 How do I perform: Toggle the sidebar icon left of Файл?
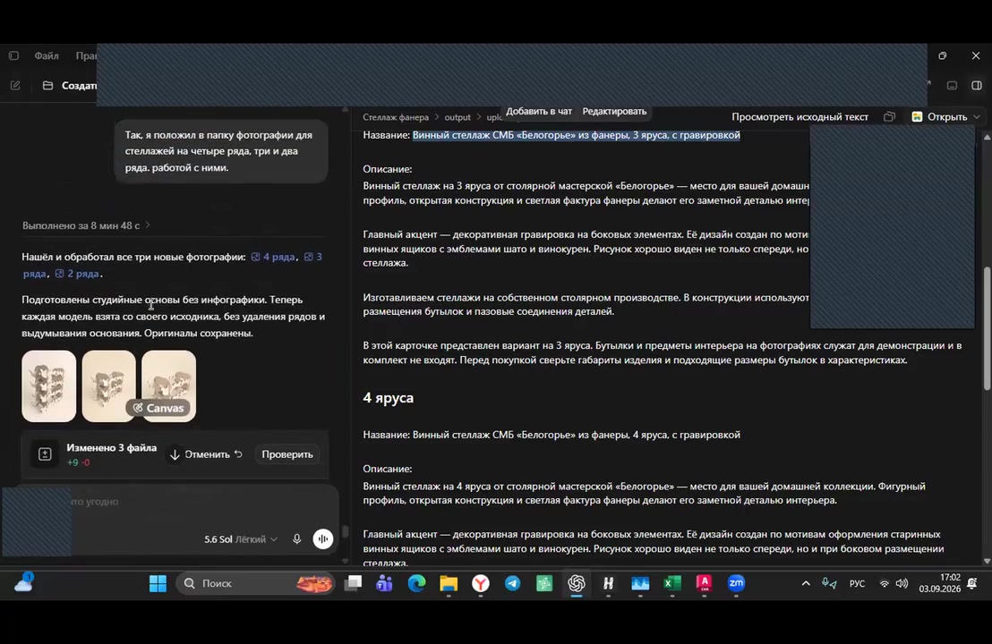click(14, 55)
